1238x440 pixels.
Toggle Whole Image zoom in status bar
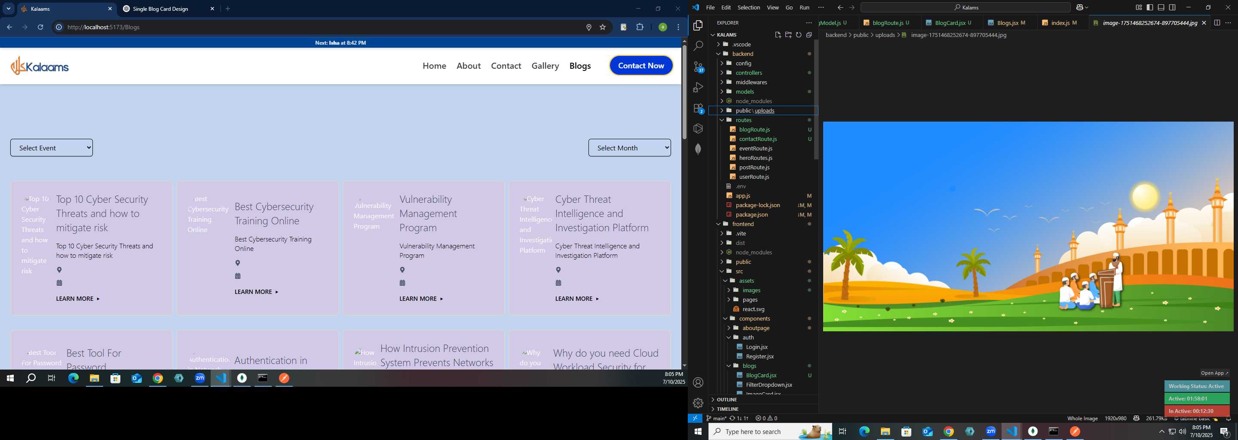click(x=1082, y=419)
